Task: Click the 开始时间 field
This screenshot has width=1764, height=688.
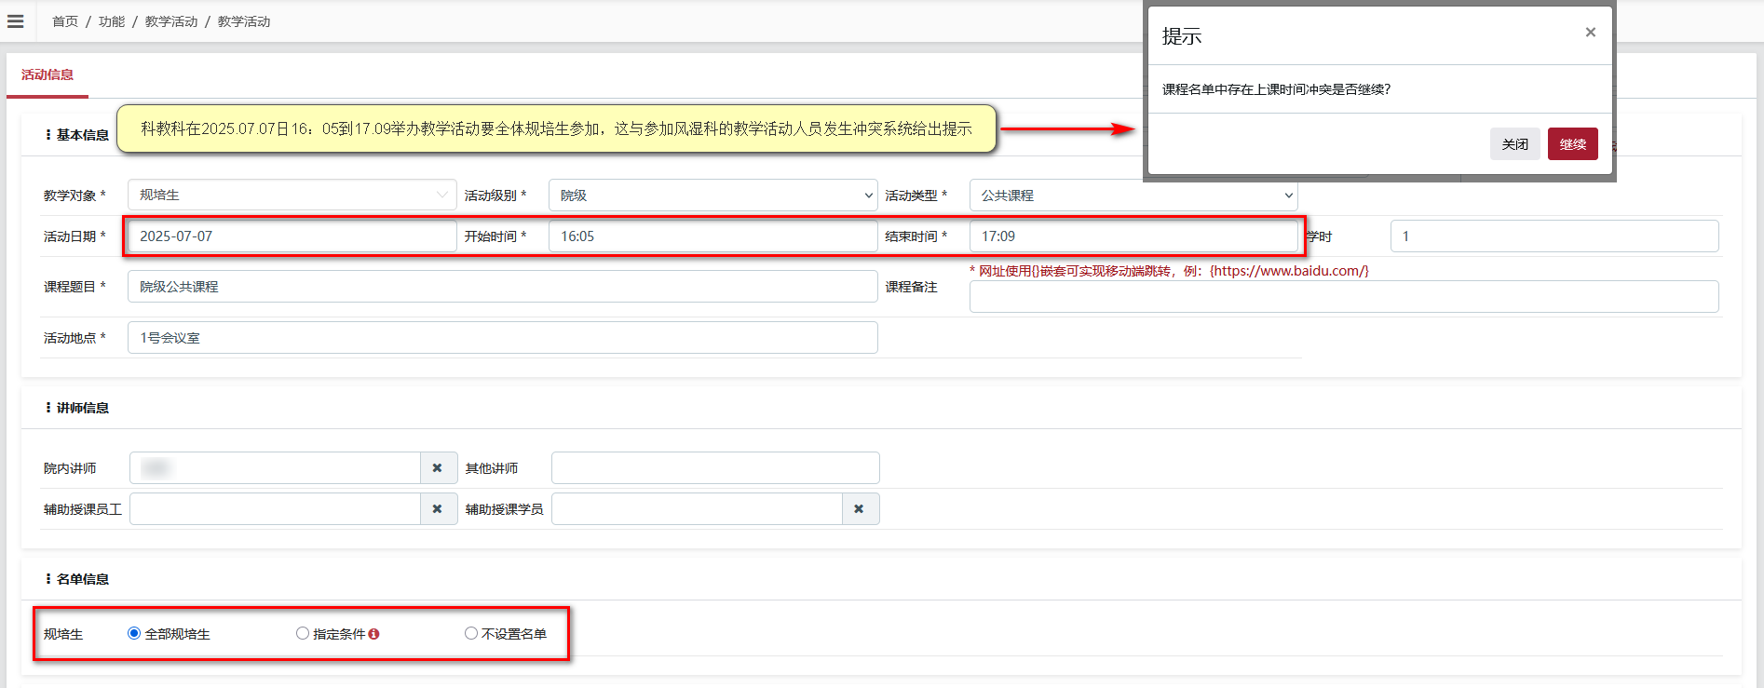Action: (713, 236)
